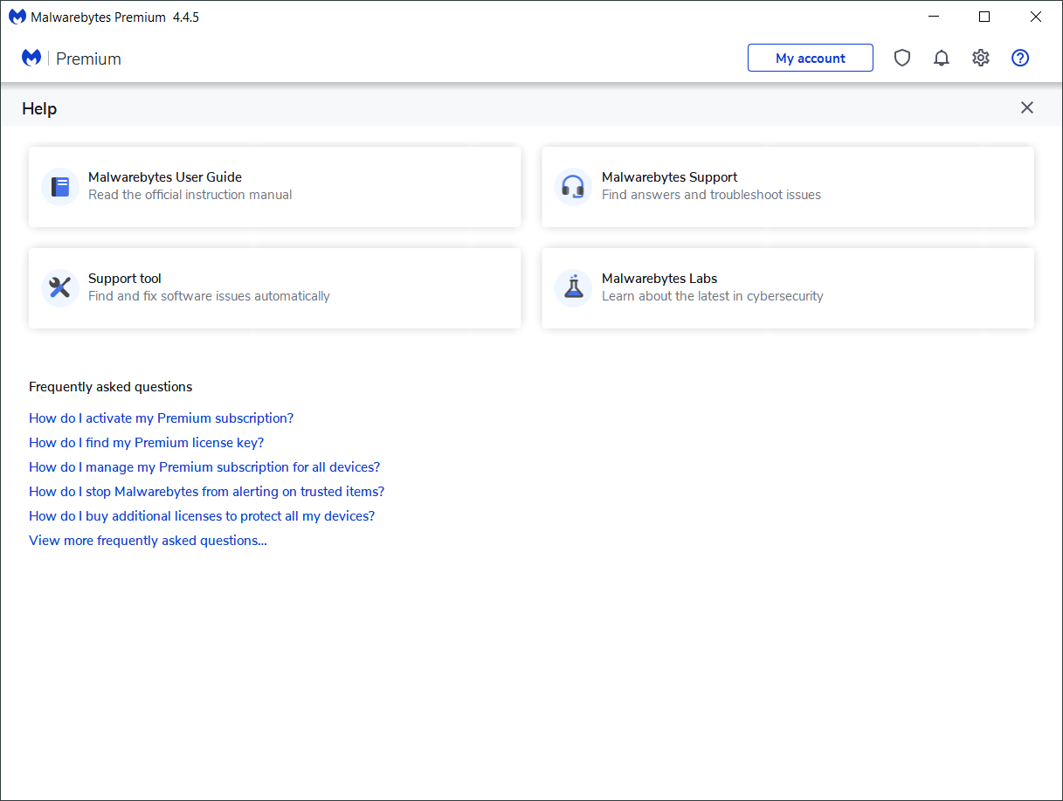
Task: Click 'Read the official instruction manual' text
Action: click(x=190, y=195)
